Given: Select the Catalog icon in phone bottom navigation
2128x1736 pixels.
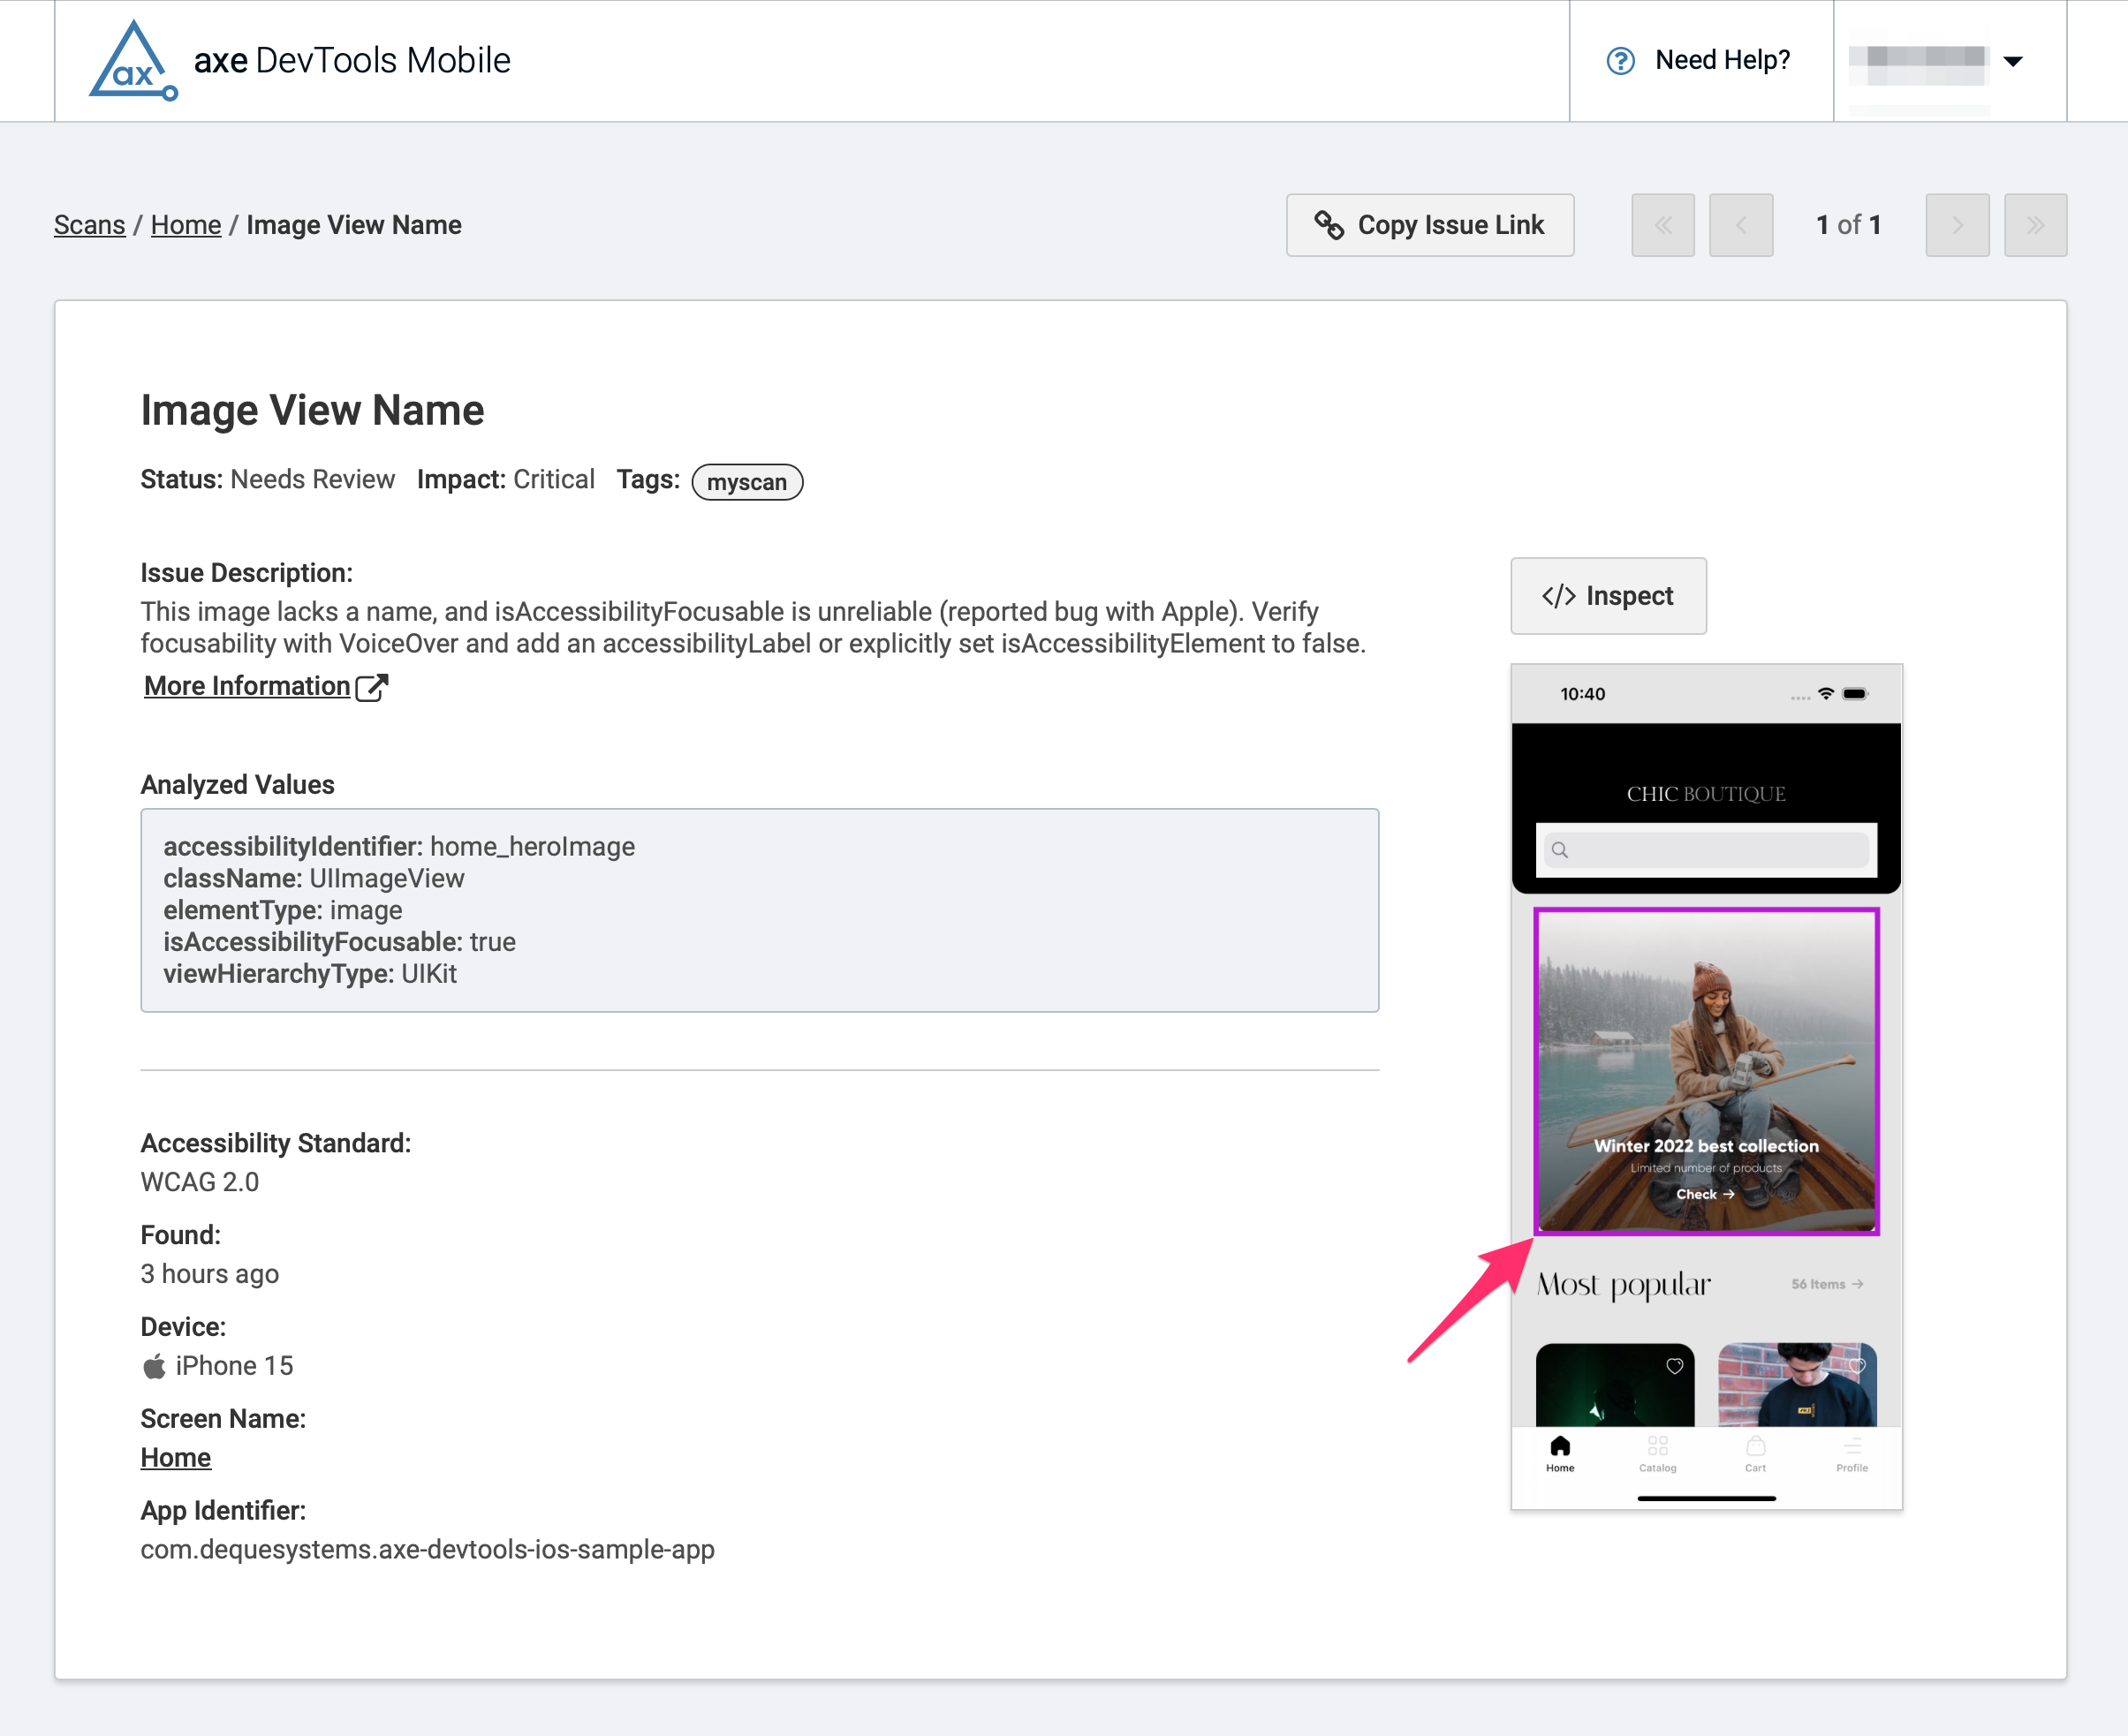Looking at the screenshot, I should pos(1658,1447).
